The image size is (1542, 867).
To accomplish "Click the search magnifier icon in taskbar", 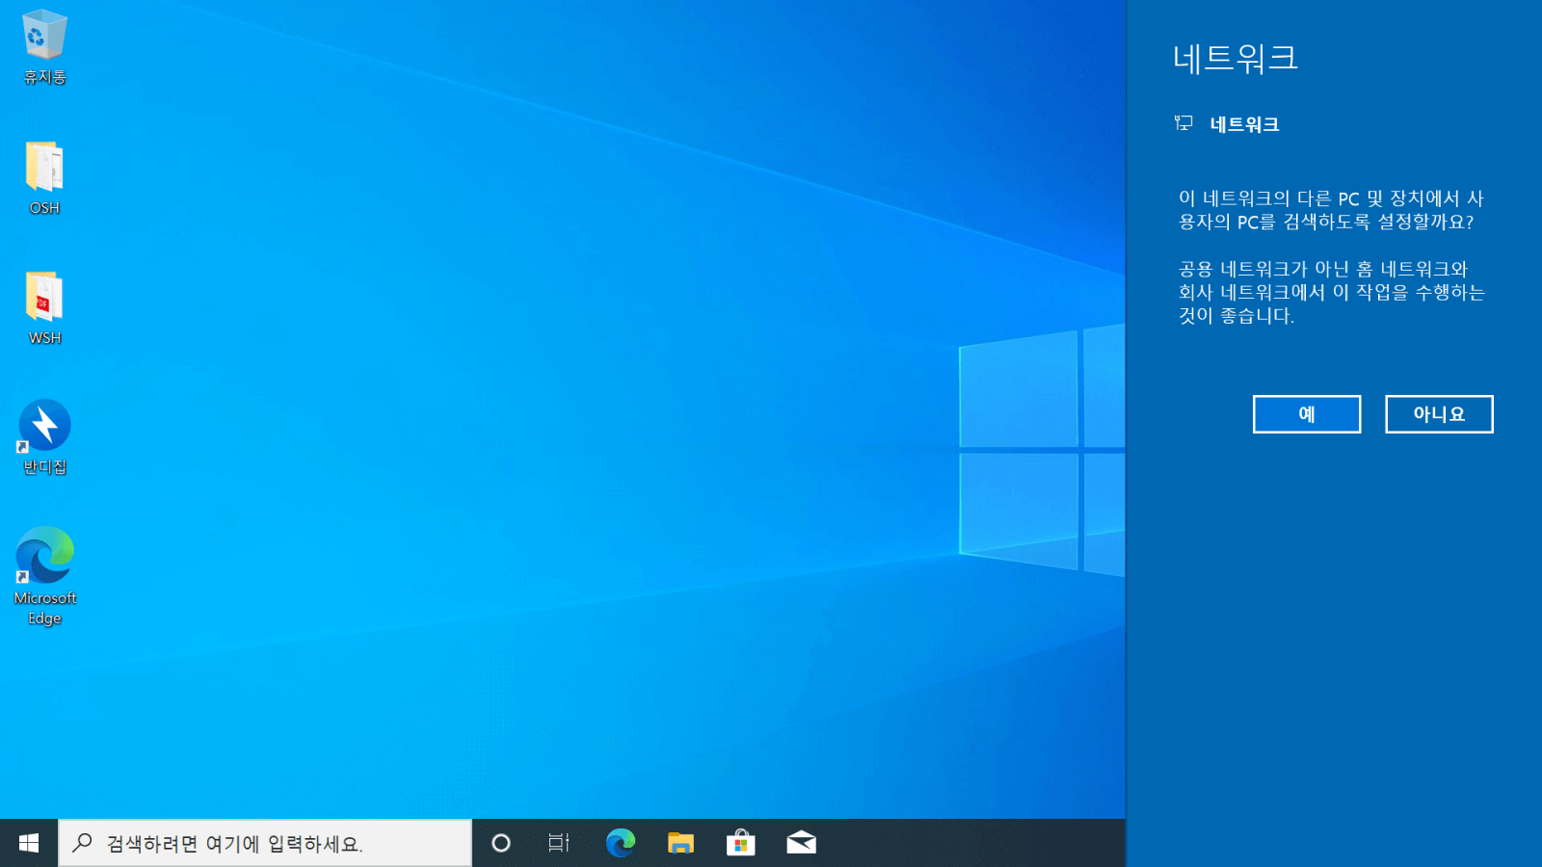I will (x=83, y=843).
